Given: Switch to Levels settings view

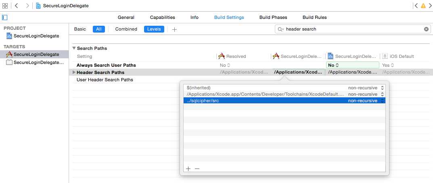Looking at the screenshot, I should tap(154, 29).
